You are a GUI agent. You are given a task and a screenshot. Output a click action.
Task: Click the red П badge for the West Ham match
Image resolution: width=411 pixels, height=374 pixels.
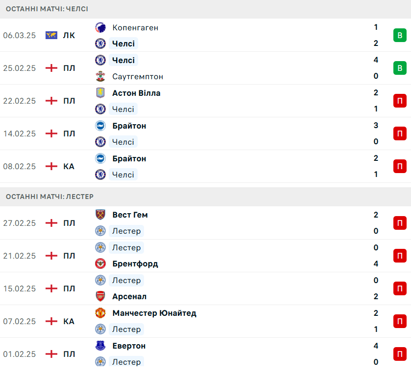400,223
